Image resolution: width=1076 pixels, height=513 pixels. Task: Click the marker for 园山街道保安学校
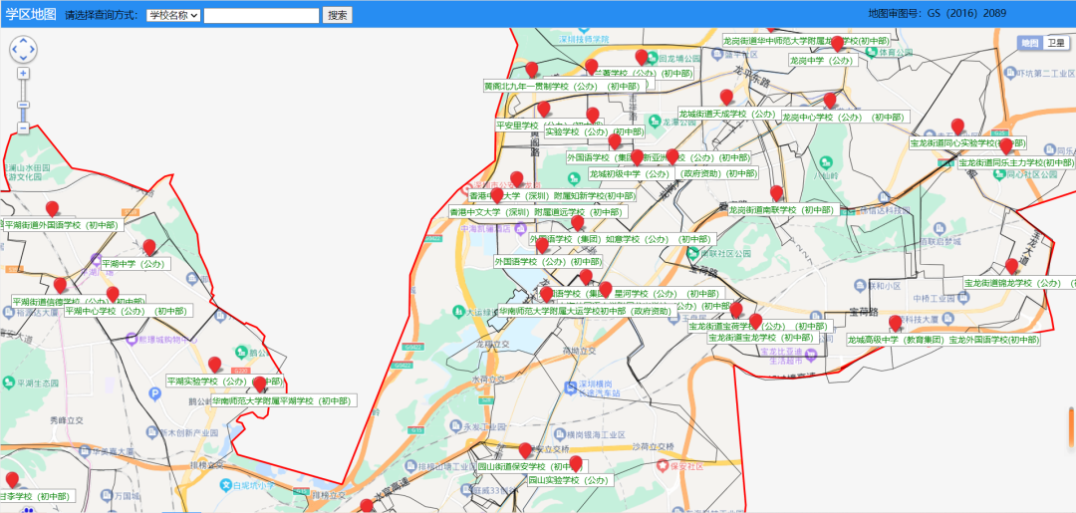tap(526, 451)
